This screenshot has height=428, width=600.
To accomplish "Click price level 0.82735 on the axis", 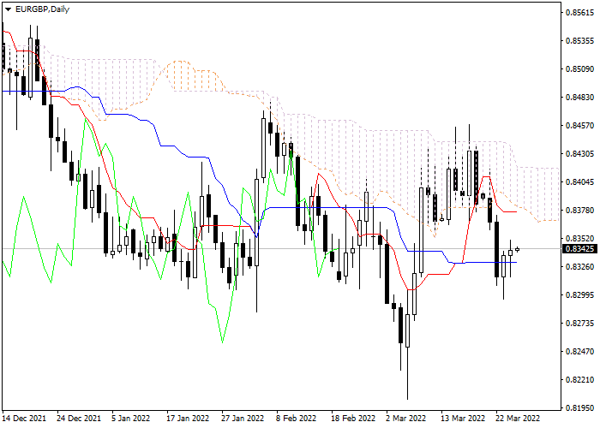I will 579,324.
